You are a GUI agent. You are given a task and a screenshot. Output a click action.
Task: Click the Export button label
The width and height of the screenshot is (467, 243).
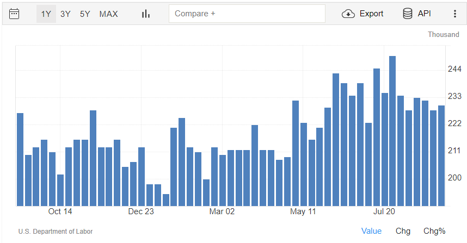371,14
